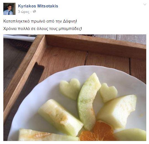Click the word 'Καταπληκτικό' in the post
Viewport: 149px width, 144px height.
[17, 21]
